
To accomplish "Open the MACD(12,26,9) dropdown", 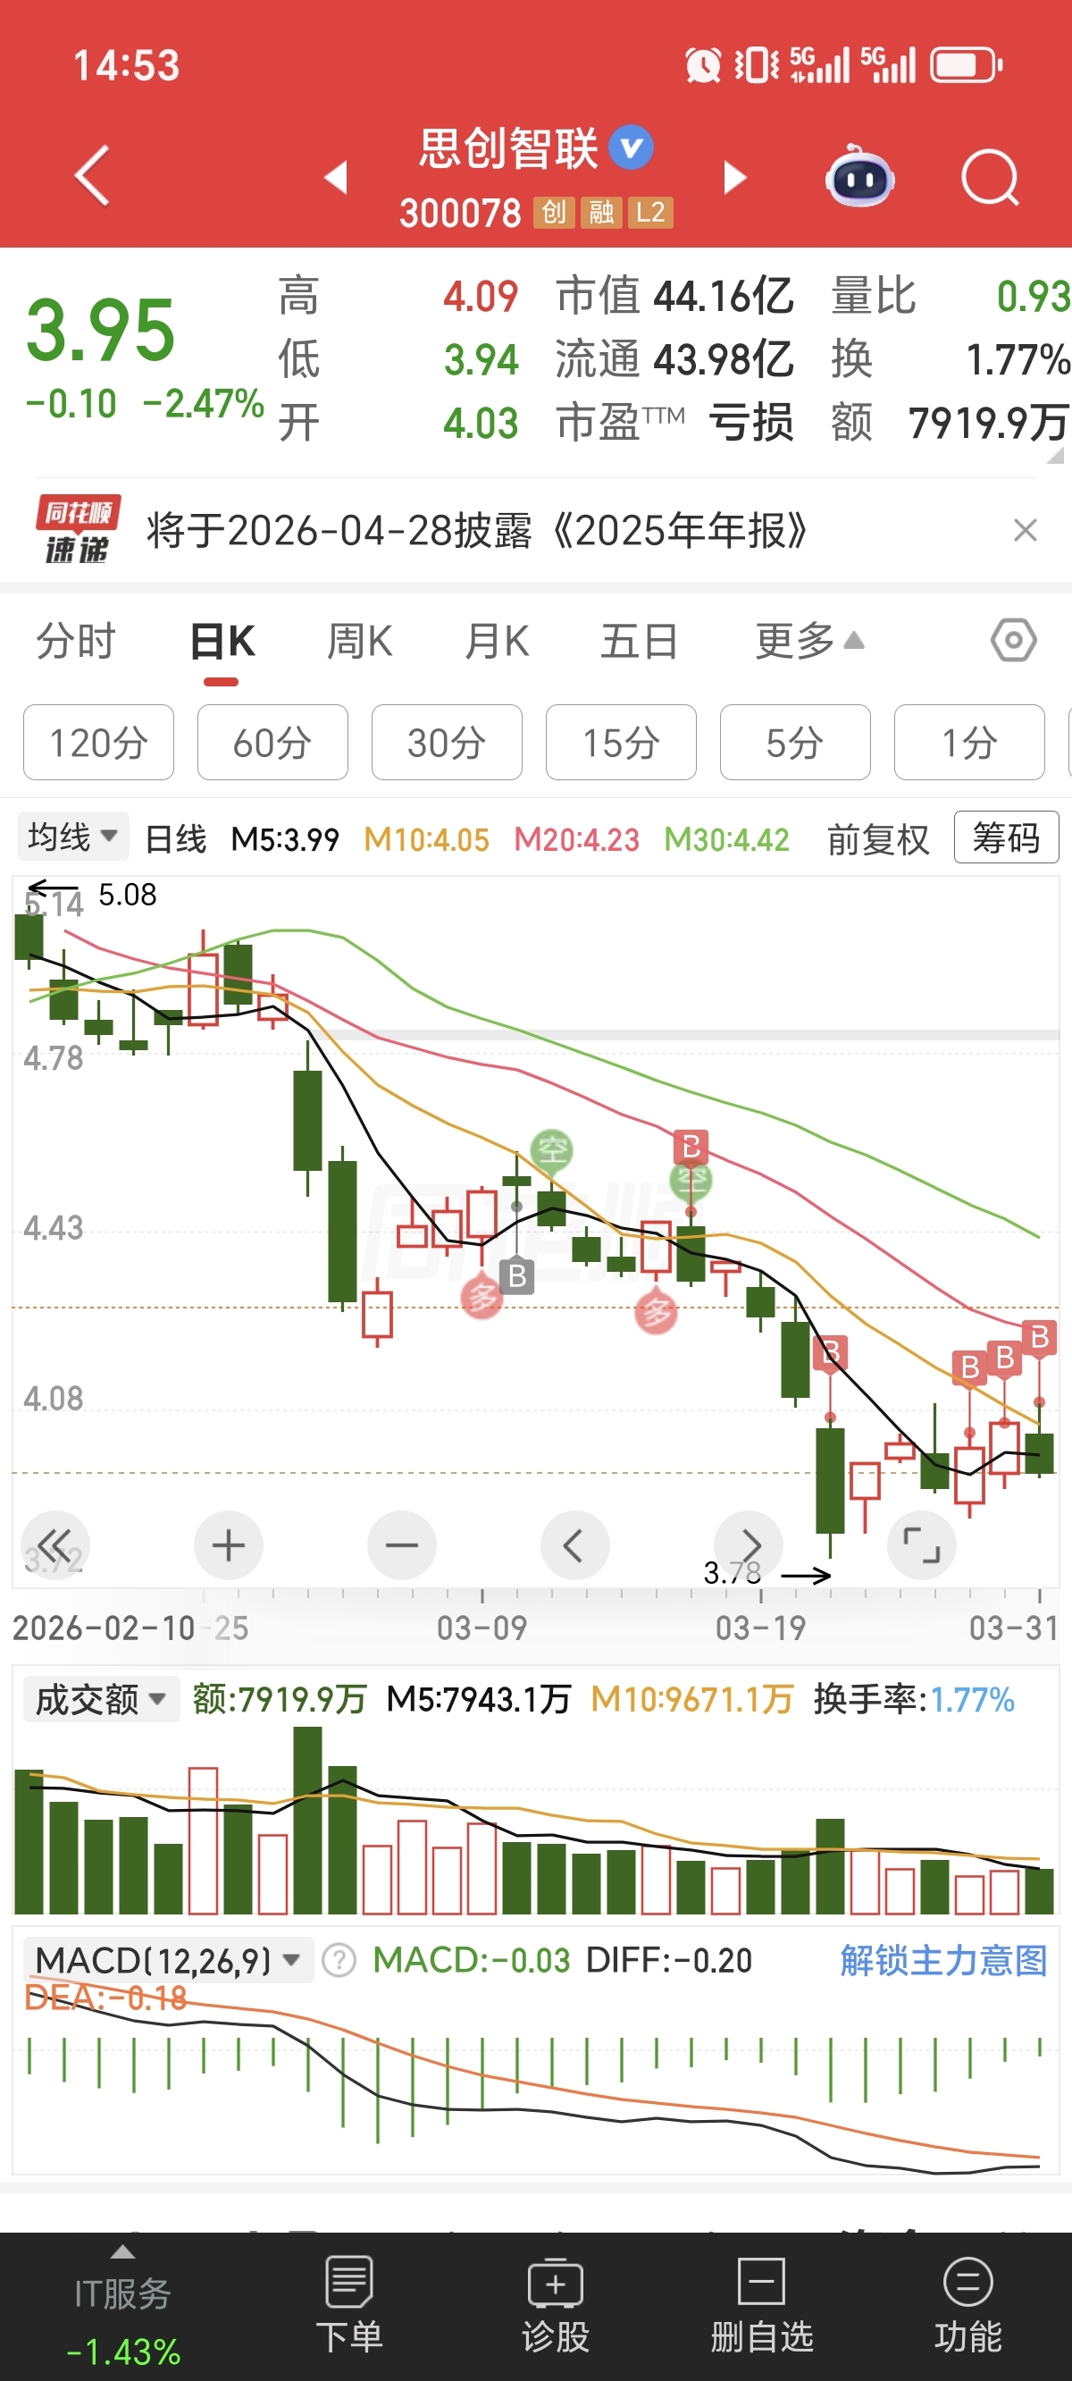I will tap(168, 1959).
